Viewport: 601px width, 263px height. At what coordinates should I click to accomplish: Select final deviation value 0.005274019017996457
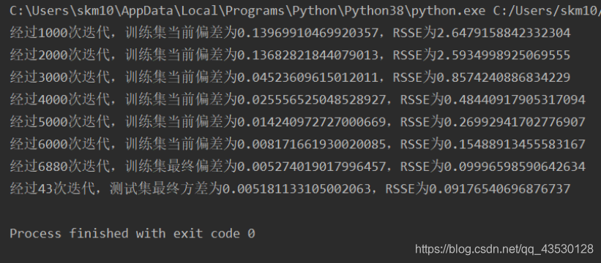(x=311, y=167)
